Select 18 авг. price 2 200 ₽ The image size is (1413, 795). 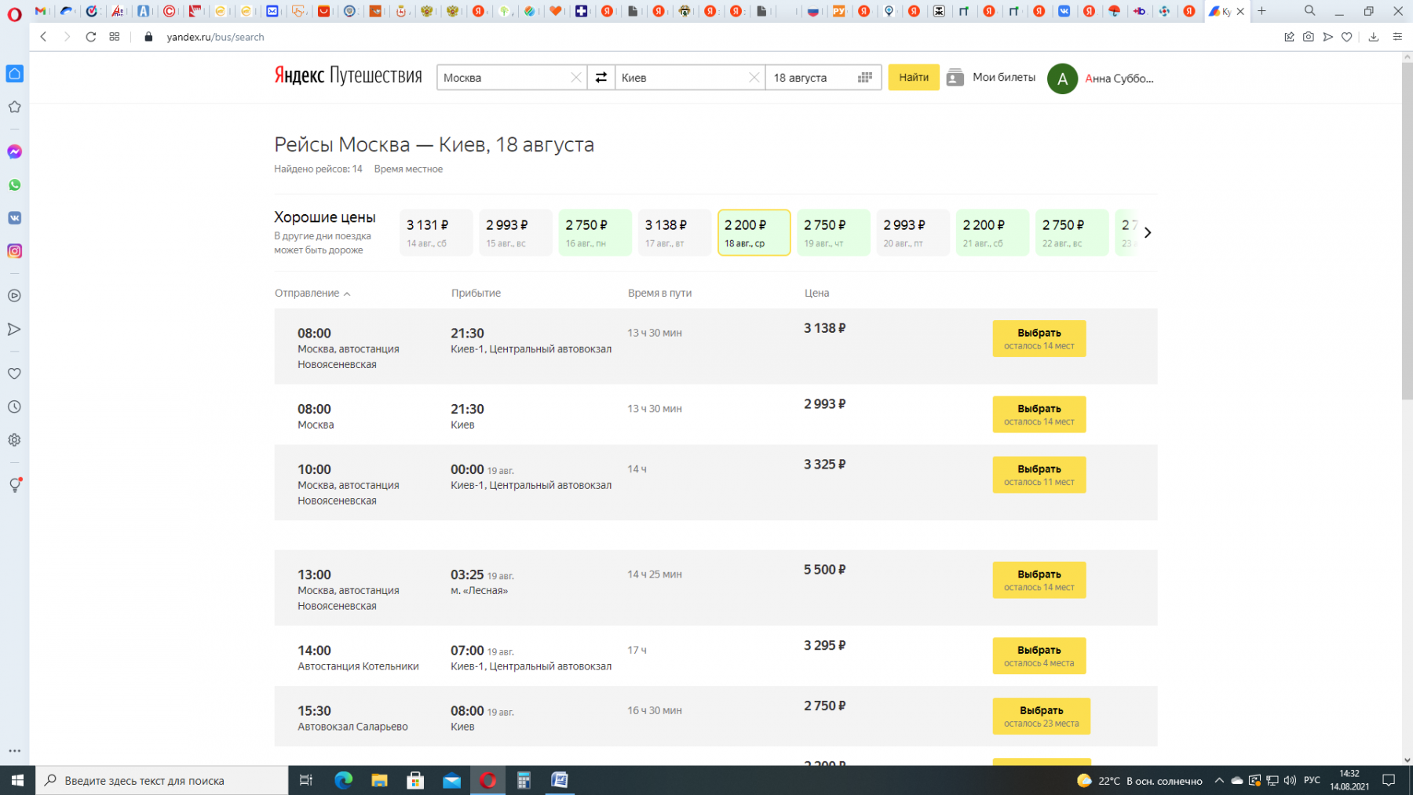tap(754, 232)
